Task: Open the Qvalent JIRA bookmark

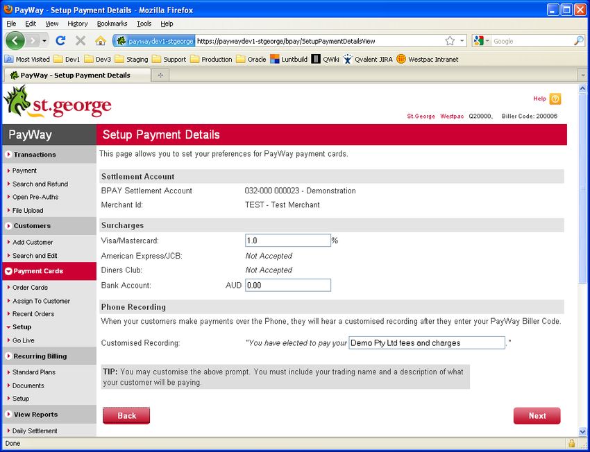Action: pyautogui.click(x=368, y=60)
